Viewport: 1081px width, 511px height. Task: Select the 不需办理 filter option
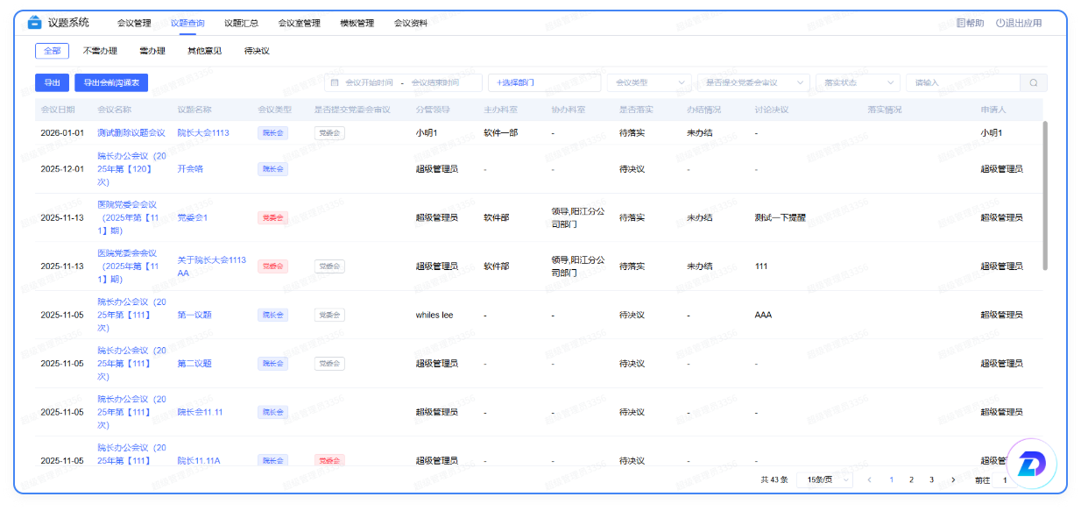[100, 51]
